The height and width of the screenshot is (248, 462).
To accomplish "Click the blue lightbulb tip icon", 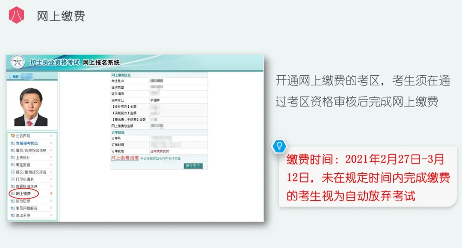I will tap(279, 146).
